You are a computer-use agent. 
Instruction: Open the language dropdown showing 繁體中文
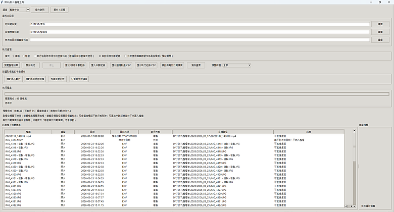pos(20,10)
